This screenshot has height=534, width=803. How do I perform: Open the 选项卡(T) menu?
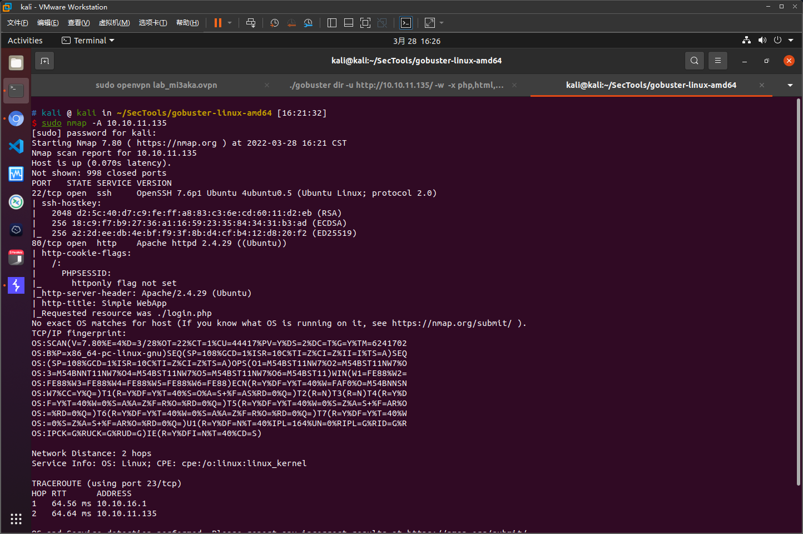[x=153, y=23]
